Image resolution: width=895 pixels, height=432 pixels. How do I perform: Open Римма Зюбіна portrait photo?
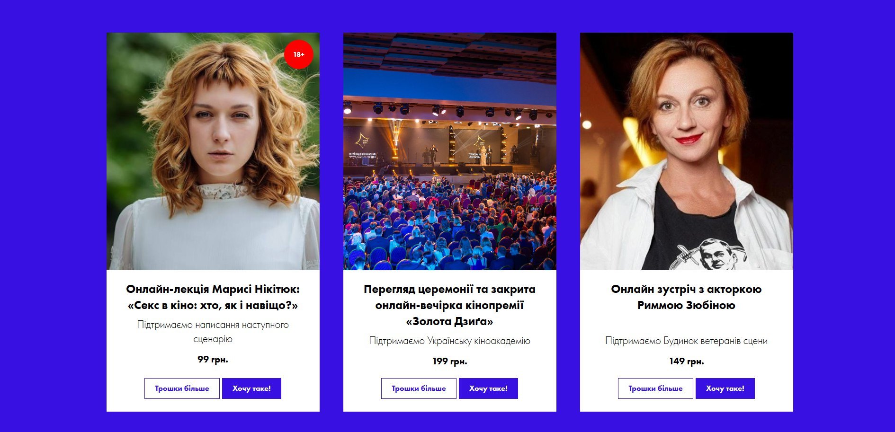pyautogui.click(x=687, y=151)
